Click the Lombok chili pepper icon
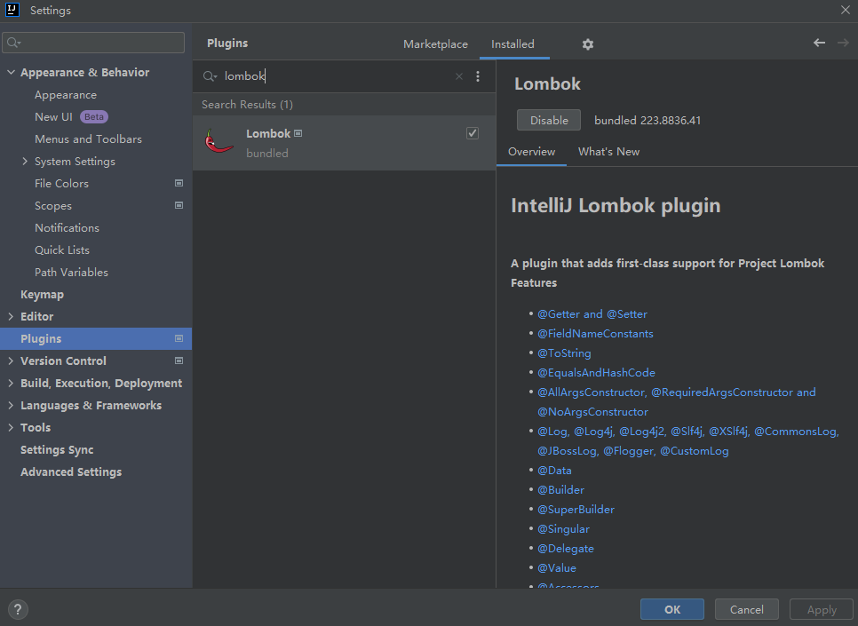The width and height of the screenshot is (858, 626). pyautogui.click(x=218, y=142)
